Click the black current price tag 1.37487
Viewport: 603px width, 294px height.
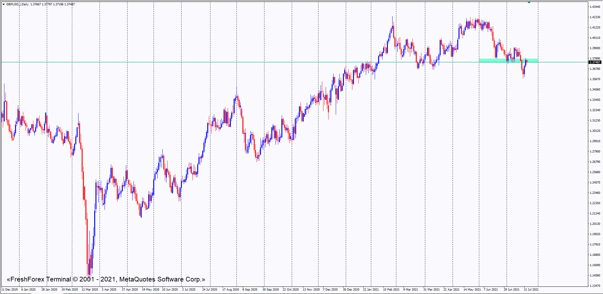[x=595, y=62]
